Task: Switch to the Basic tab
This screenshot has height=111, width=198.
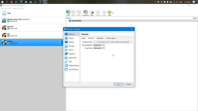Action: point(84,38)
